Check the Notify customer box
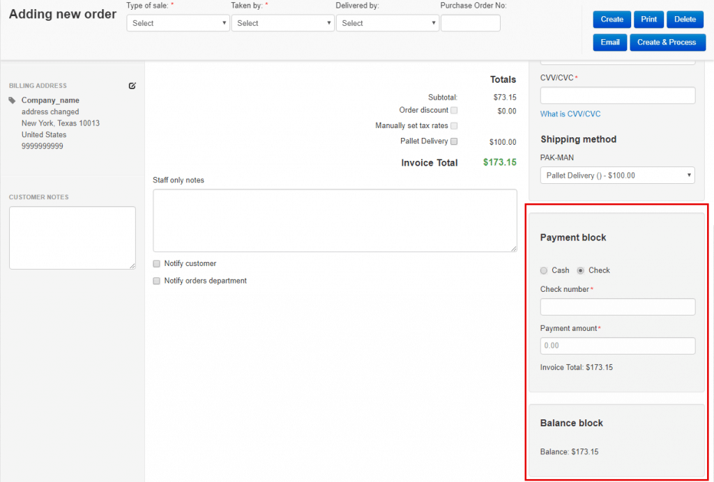714x482 pixels. pos(157,263)
